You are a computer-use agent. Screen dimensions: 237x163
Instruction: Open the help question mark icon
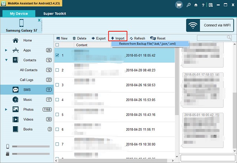(x=203, y=5)
